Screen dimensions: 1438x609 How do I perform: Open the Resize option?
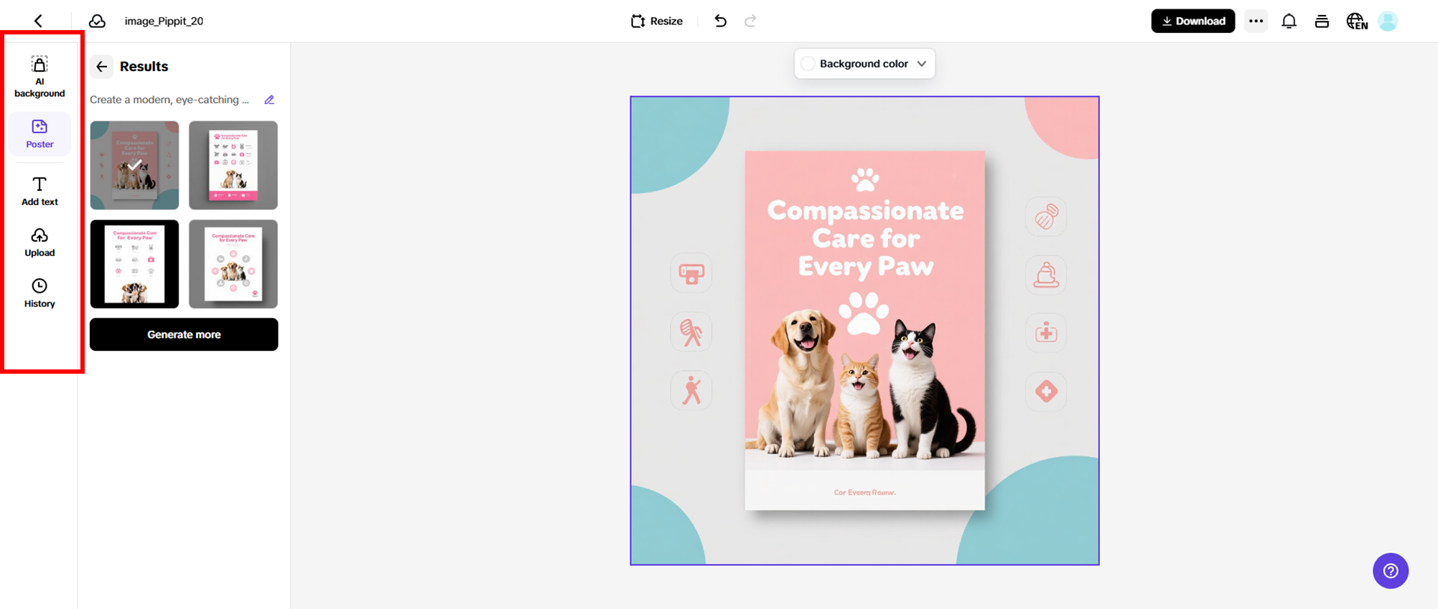657,21
